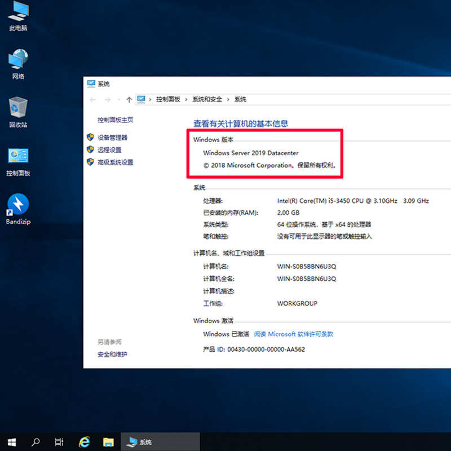
Task: Open 阅读 Microsoft 软件许可条款 link
Action: click(293, 334)
